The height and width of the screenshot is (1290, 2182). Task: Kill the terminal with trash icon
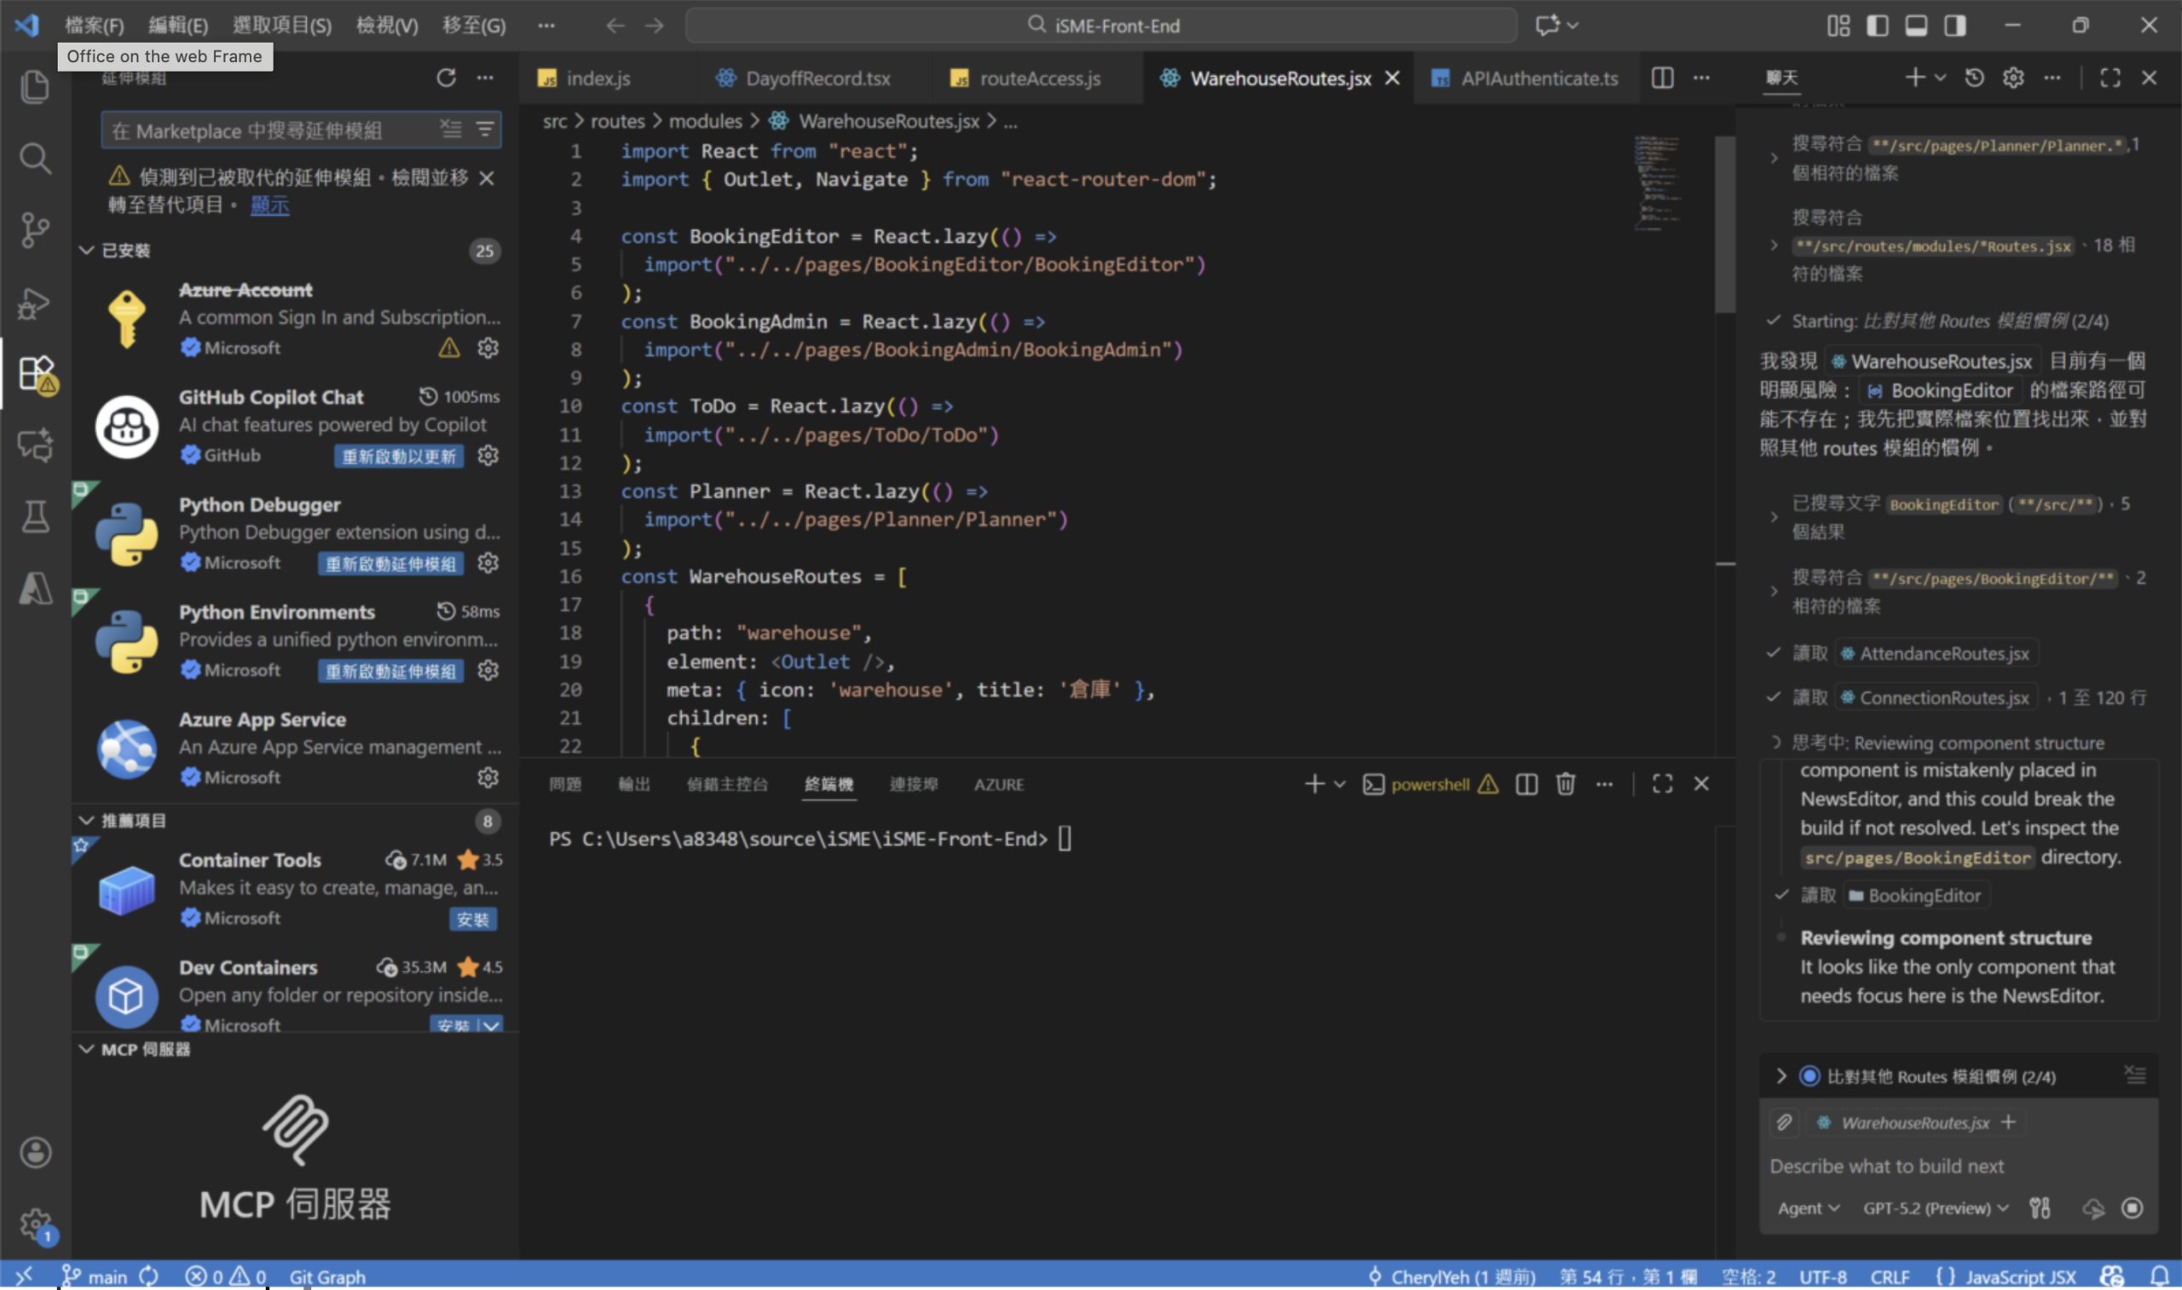pyautogui.click(x=1565, y=784)
